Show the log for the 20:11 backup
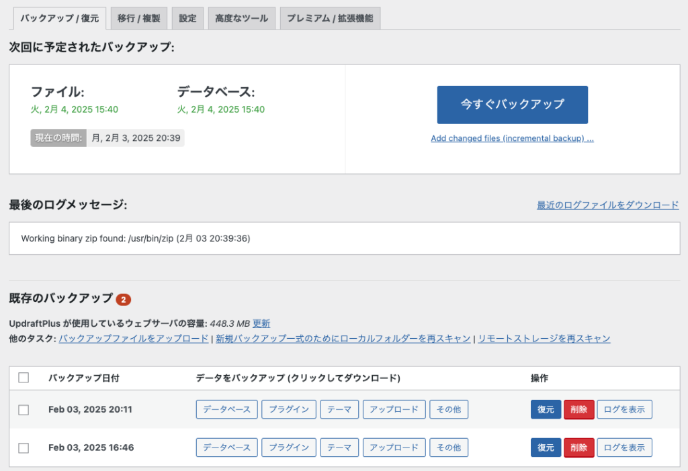Image resolution: width=688 pixels, height=471 pixels. (x=624, y=409)
